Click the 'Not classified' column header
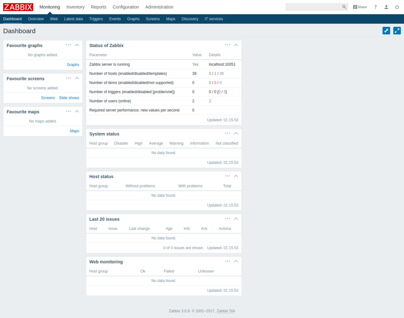This screenshot has width=404, height=318. click(227, 143)
